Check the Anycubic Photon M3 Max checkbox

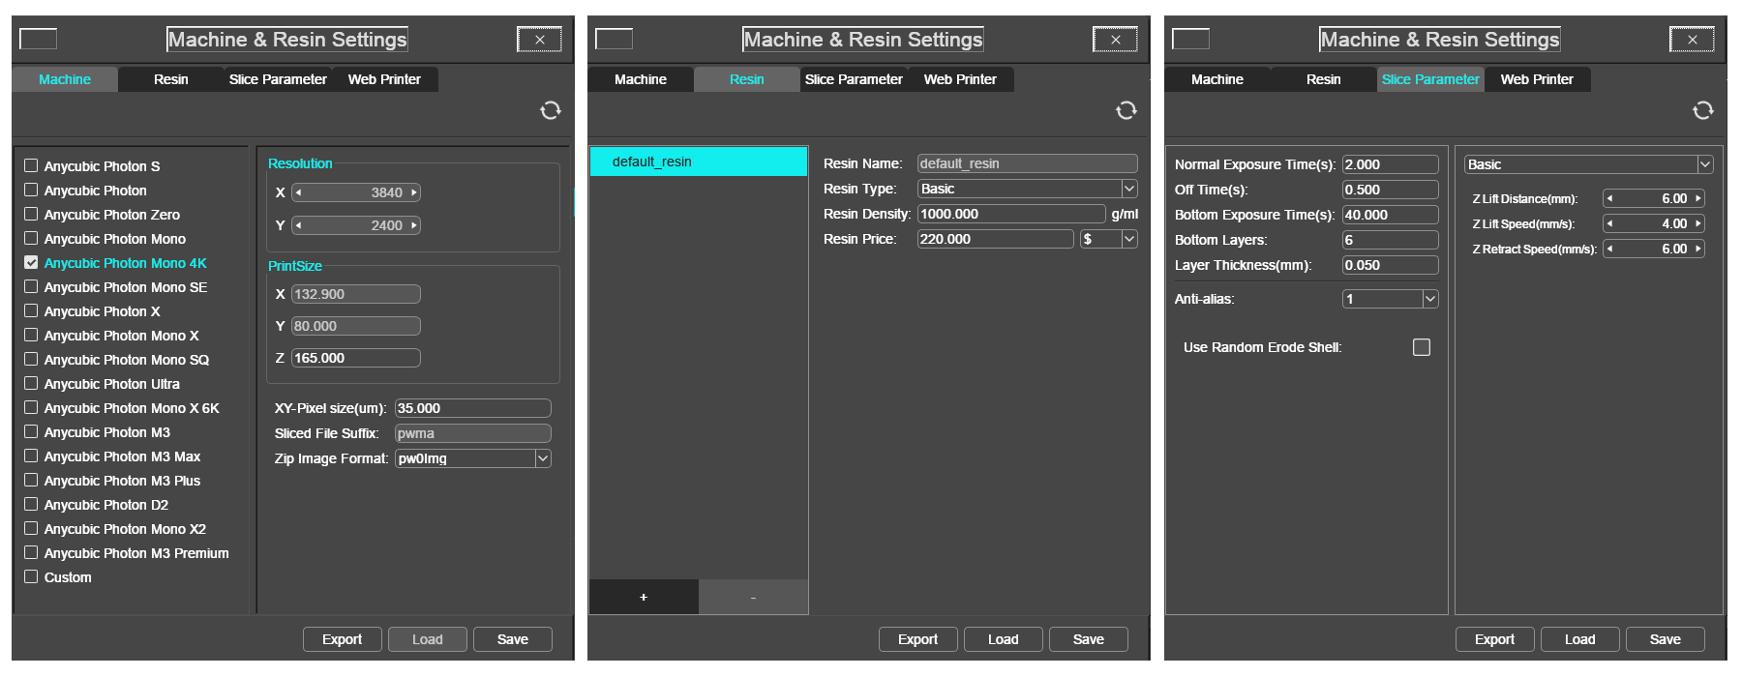click(x=31, y=456)
